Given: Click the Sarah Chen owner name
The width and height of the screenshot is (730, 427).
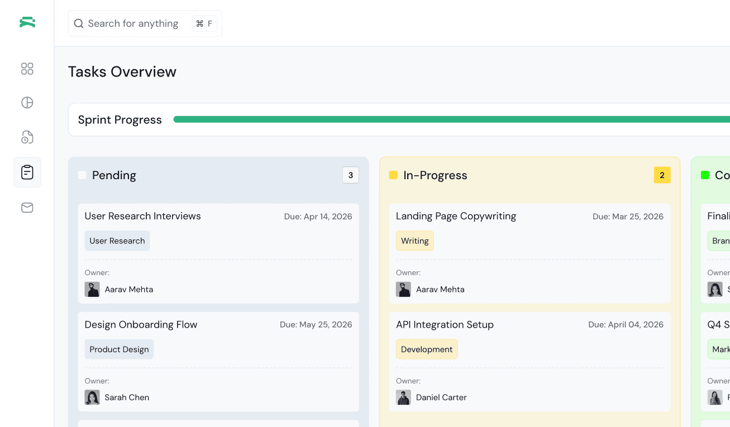Looking at the screenshot, I should 127,397.
